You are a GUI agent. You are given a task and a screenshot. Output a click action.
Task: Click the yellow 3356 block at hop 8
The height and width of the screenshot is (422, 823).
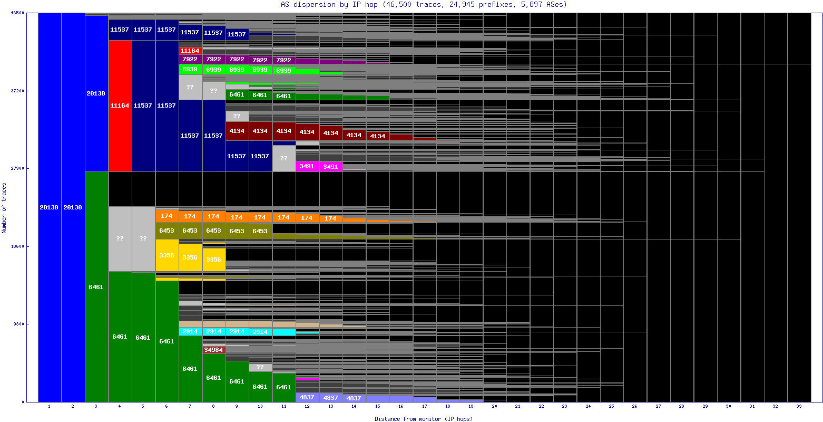[x=213, y=260]
